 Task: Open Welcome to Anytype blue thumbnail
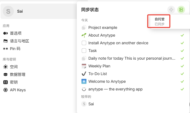(x=84, y=81)
